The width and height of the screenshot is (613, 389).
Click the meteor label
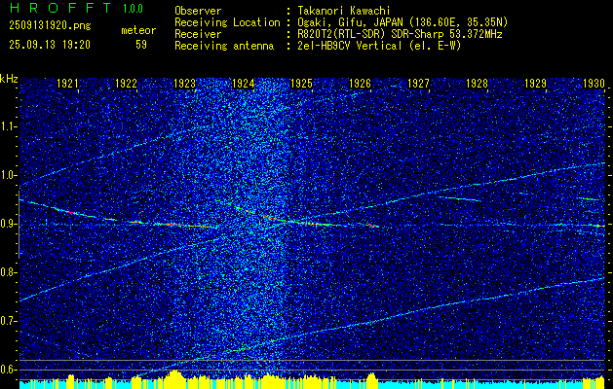tap(138, 30)
